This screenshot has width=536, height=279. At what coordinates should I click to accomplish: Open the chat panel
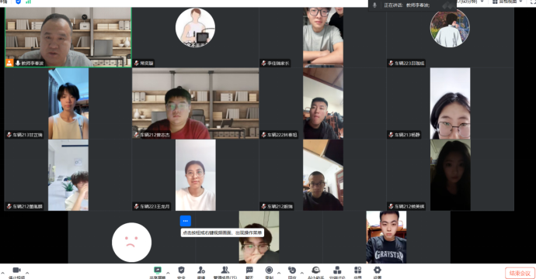click(249, 270)
